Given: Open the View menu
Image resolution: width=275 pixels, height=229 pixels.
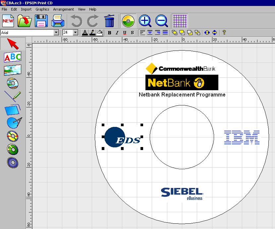Looking at the screenshot, I should coord(82,9).
